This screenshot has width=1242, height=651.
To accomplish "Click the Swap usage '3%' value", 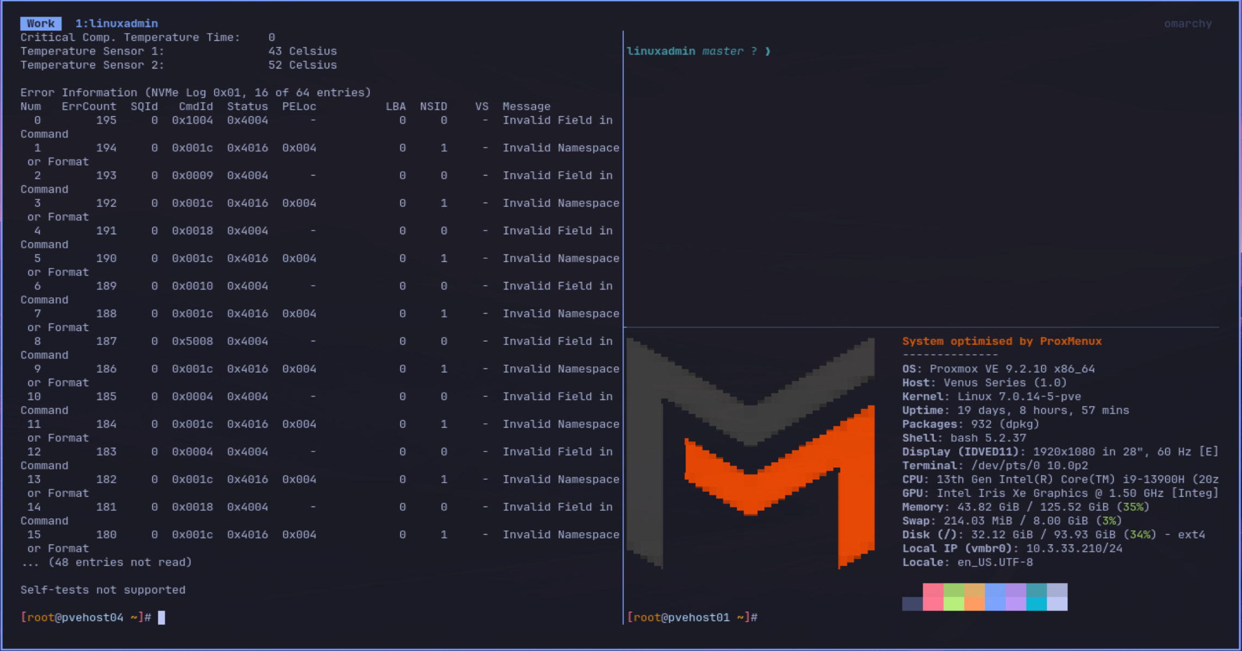I will tap(1109, 521).
